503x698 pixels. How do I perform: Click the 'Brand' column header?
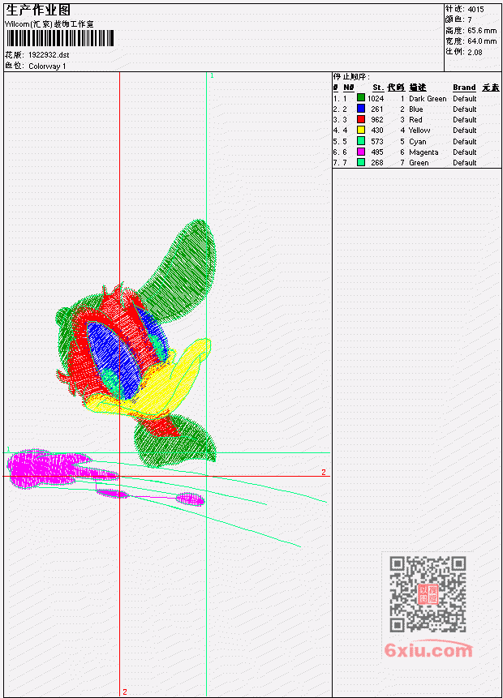(464, 88)
